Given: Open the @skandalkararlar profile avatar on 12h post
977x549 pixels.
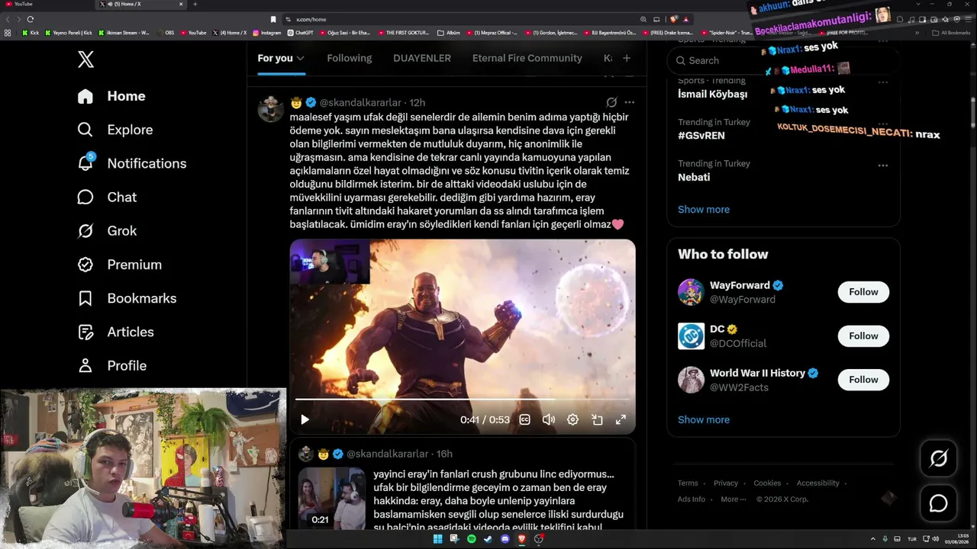Looking at the screenshot, I should (x=271, y=109).
